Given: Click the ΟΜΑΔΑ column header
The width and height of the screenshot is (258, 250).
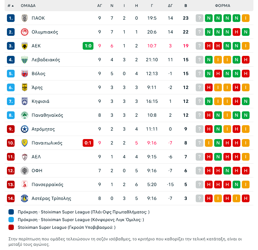Looking at the screenshot, I should 28,6.
